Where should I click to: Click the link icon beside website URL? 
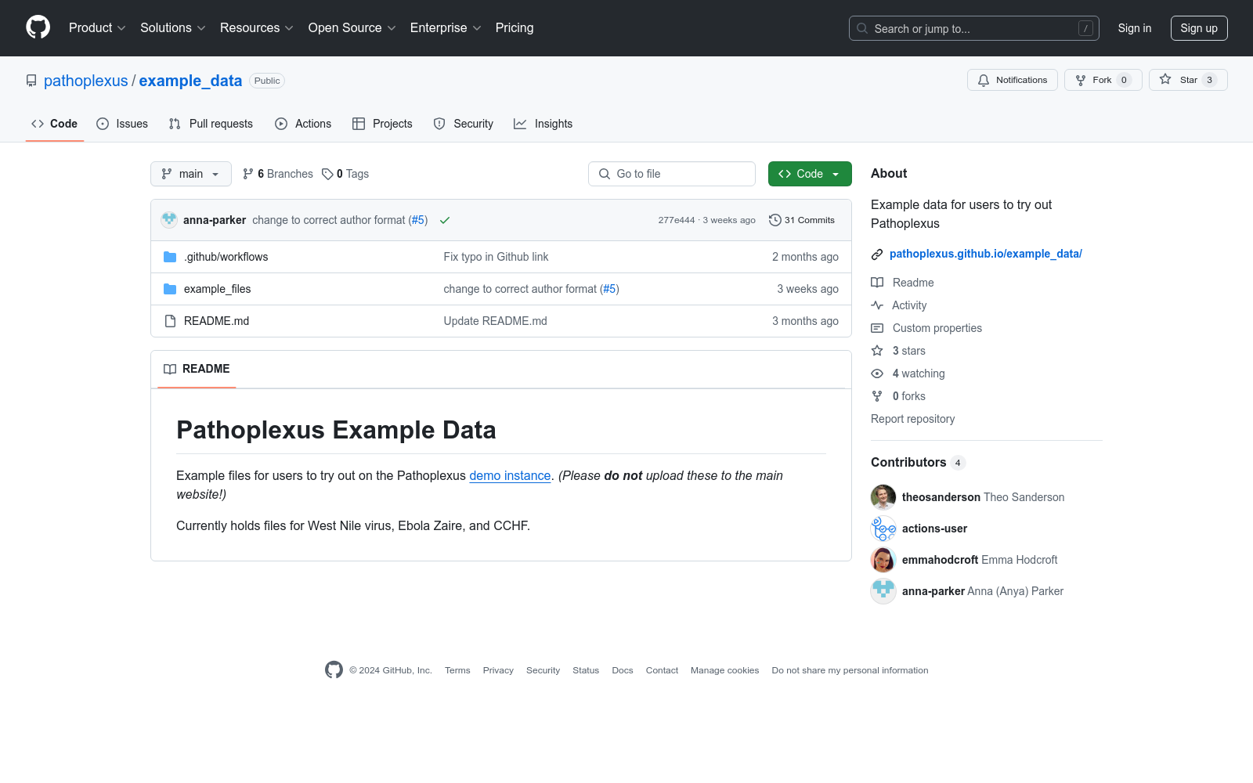click(x=877, y=254)
